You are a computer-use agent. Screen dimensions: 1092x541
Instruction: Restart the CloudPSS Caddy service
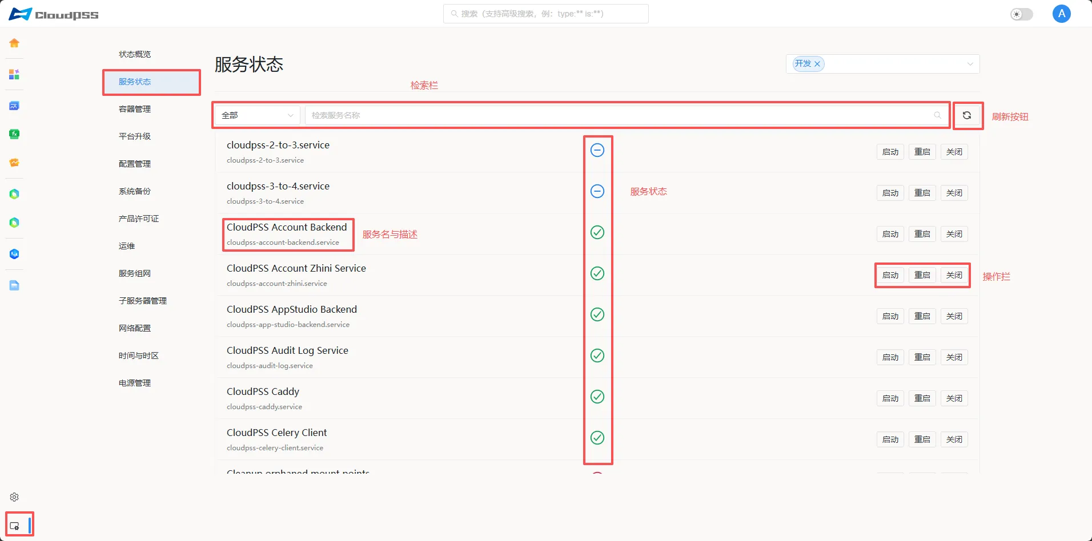[922, 398]
